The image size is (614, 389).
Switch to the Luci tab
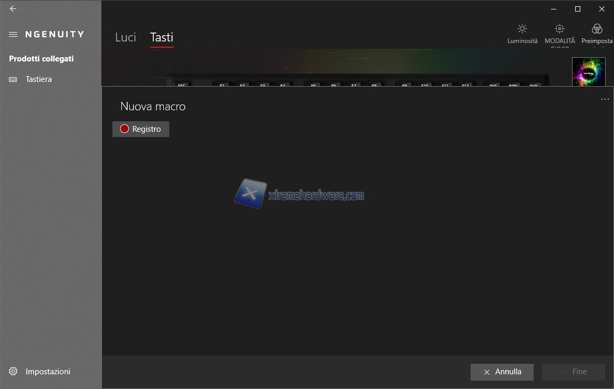[126, 37]
